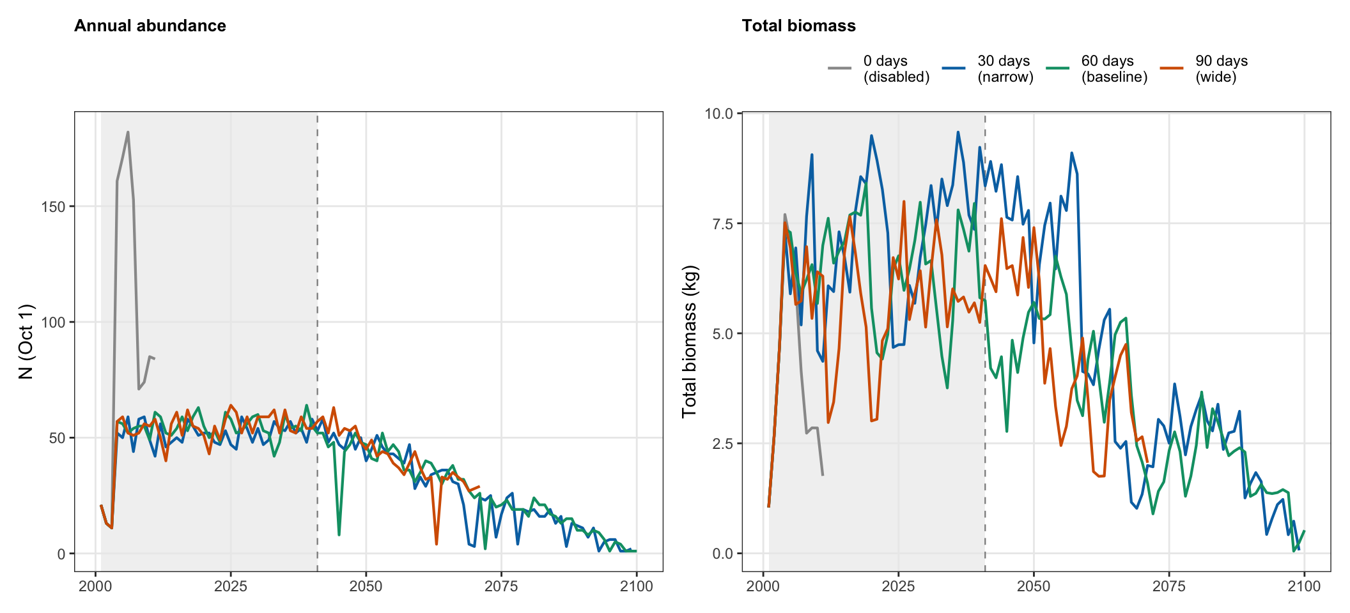Click the gray 0 days legend line swatch
1350x613 pixels.
pos(839,68)
